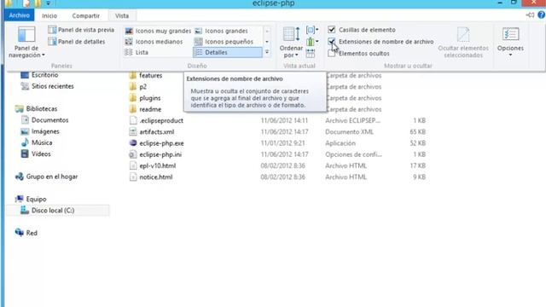This screenshot has height=307, width=546.
Task: Select the file name eclipse-php.ini
Action: 160,154
